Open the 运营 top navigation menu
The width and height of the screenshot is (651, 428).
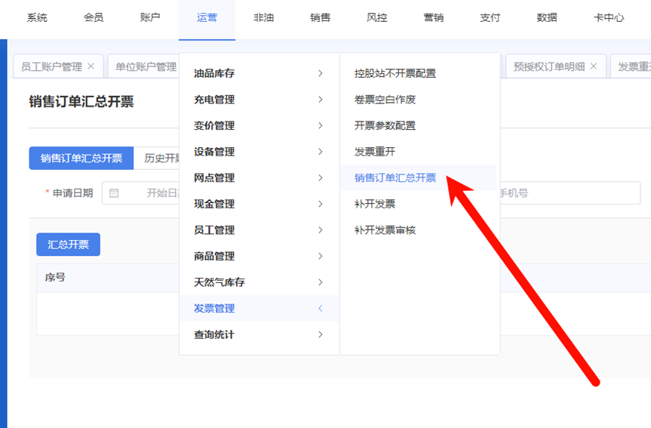click(207, 17)
